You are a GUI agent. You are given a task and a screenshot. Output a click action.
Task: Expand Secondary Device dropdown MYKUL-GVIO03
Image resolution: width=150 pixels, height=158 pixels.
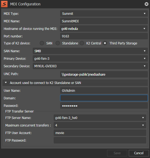coord(90,66)
